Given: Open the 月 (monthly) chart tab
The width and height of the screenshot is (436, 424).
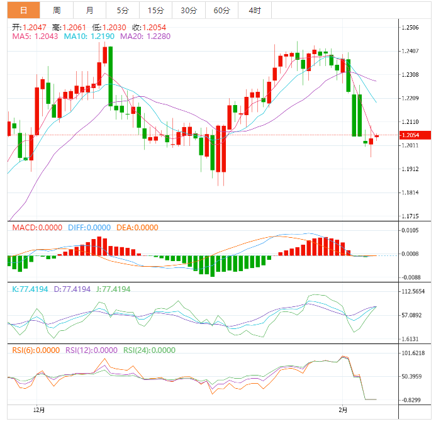Looking at the screenshot, I should click(x=90, y=10).
